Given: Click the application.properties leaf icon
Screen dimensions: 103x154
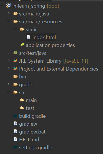Looking at the screenshot, I should coord(22,45).
